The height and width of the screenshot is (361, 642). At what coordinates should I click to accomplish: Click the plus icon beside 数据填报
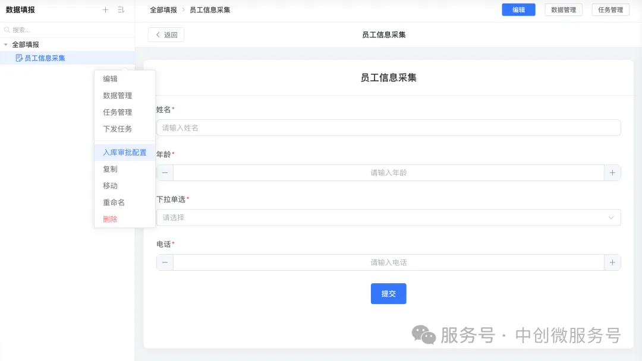(x=105, y=10)
